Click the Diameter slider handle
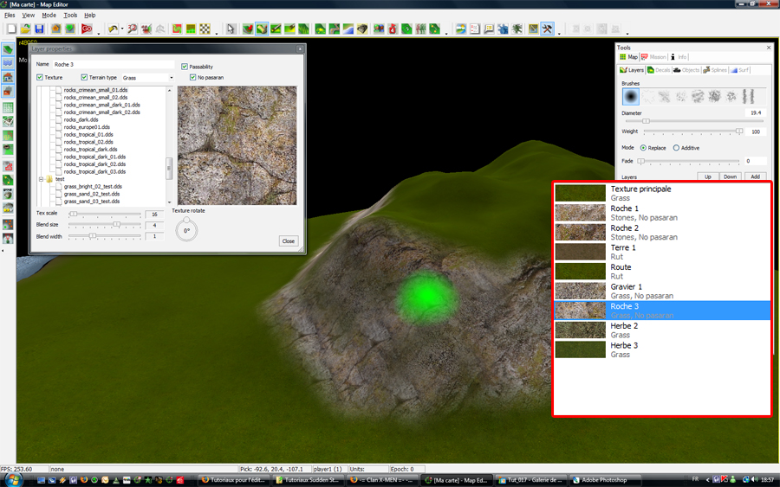Viewport: 780px width, 487px height. click(646, 121)
